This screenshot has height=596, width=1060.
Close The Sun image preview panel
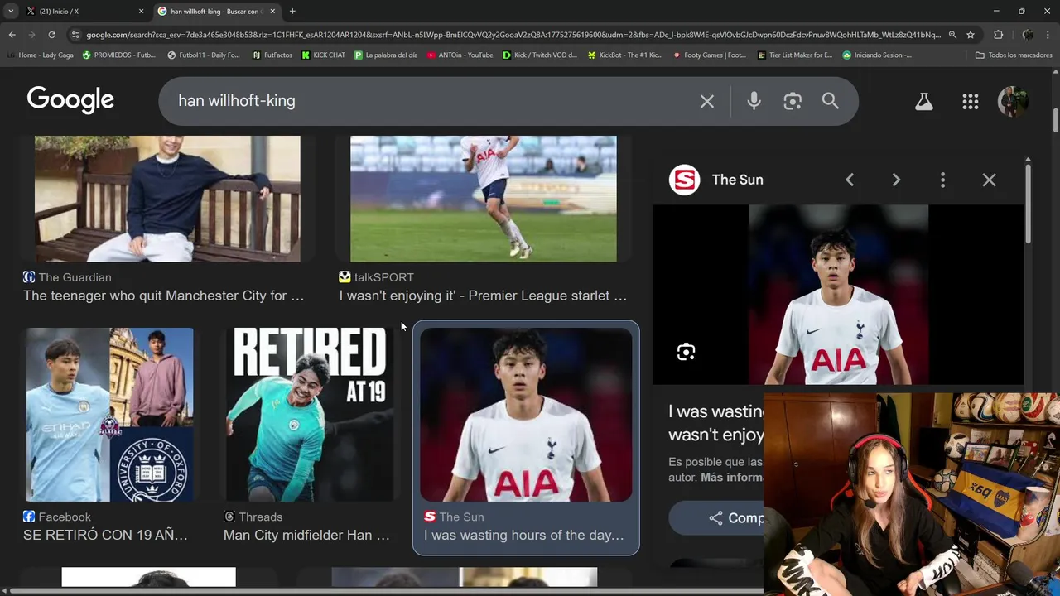pos(989,180)
